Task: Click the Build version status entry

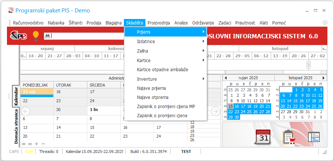Action: pyautogui.click(x=148, y=152)
